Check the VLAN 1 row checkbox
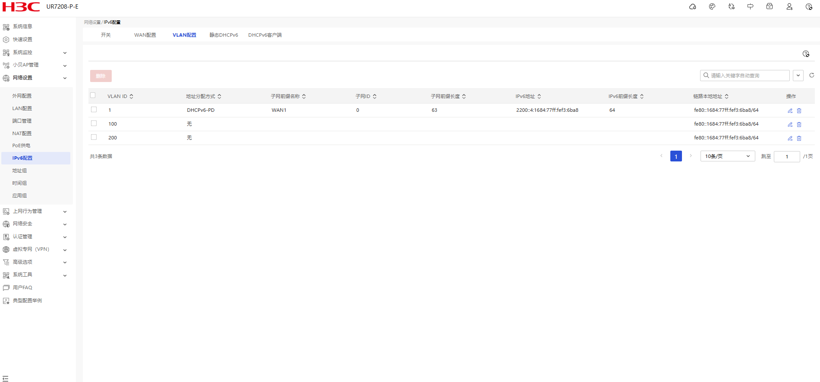Image resolution: width=820 pixels, height=382 pixels. coord(94,110)
